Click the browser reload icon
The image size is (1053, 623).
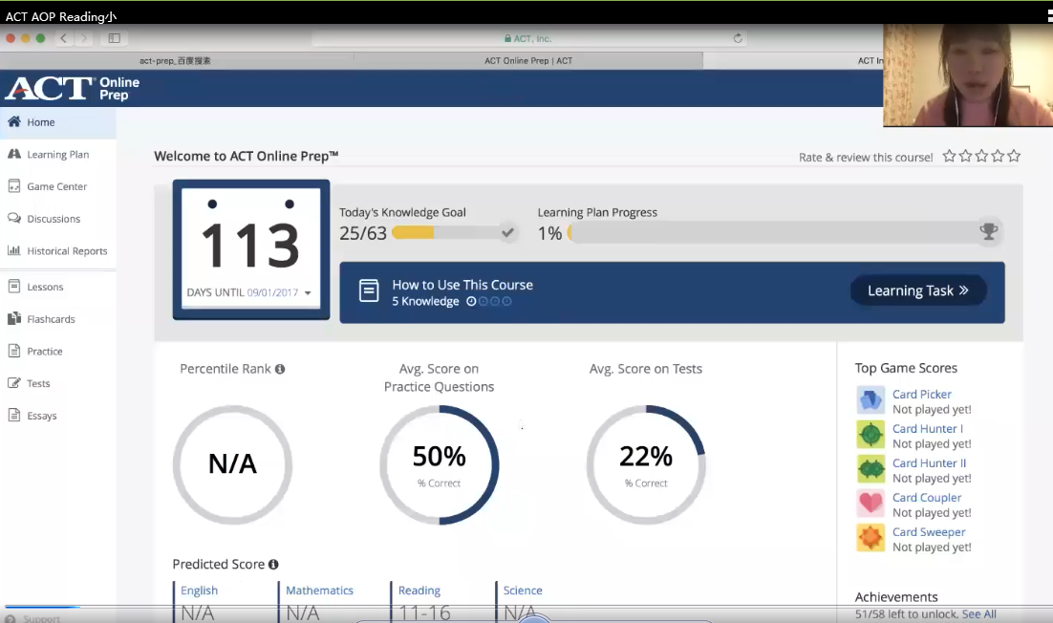point(738,38)
